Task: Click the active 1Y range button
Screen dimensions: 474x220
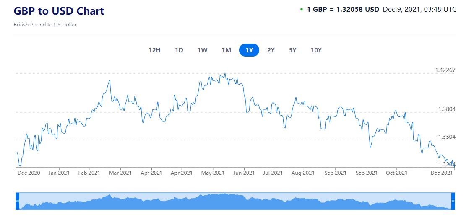Action: (249, 50)
